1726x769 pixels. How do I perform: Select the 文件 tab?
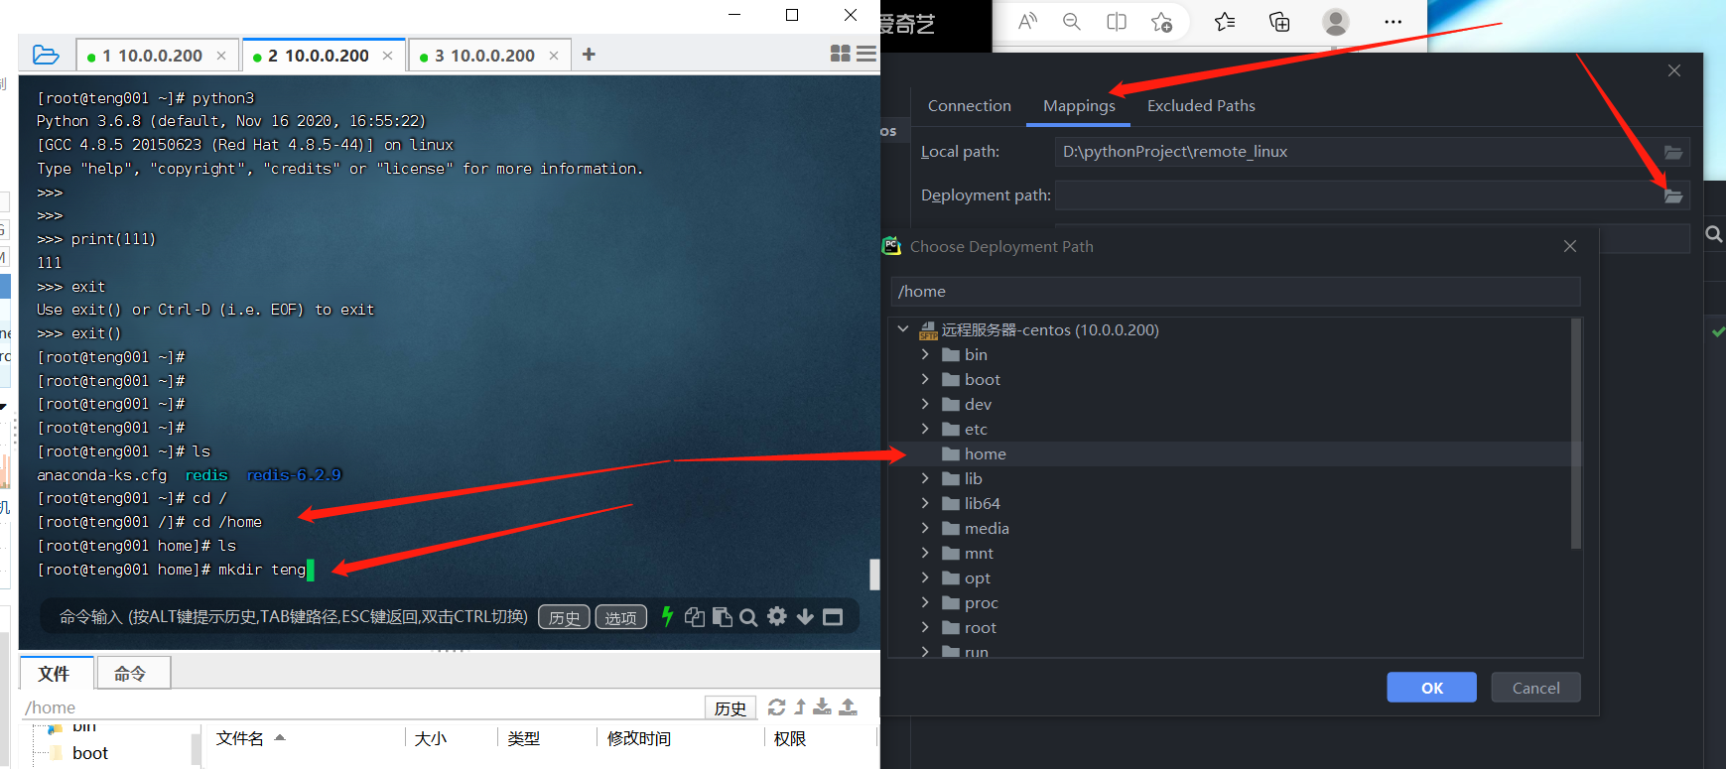55,674
